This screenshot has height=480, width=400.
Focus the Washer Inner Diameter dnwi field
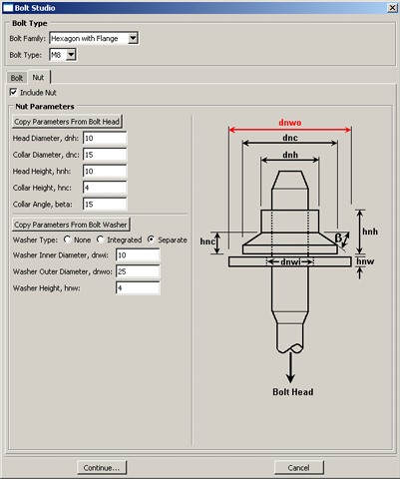tap(138, 255)
